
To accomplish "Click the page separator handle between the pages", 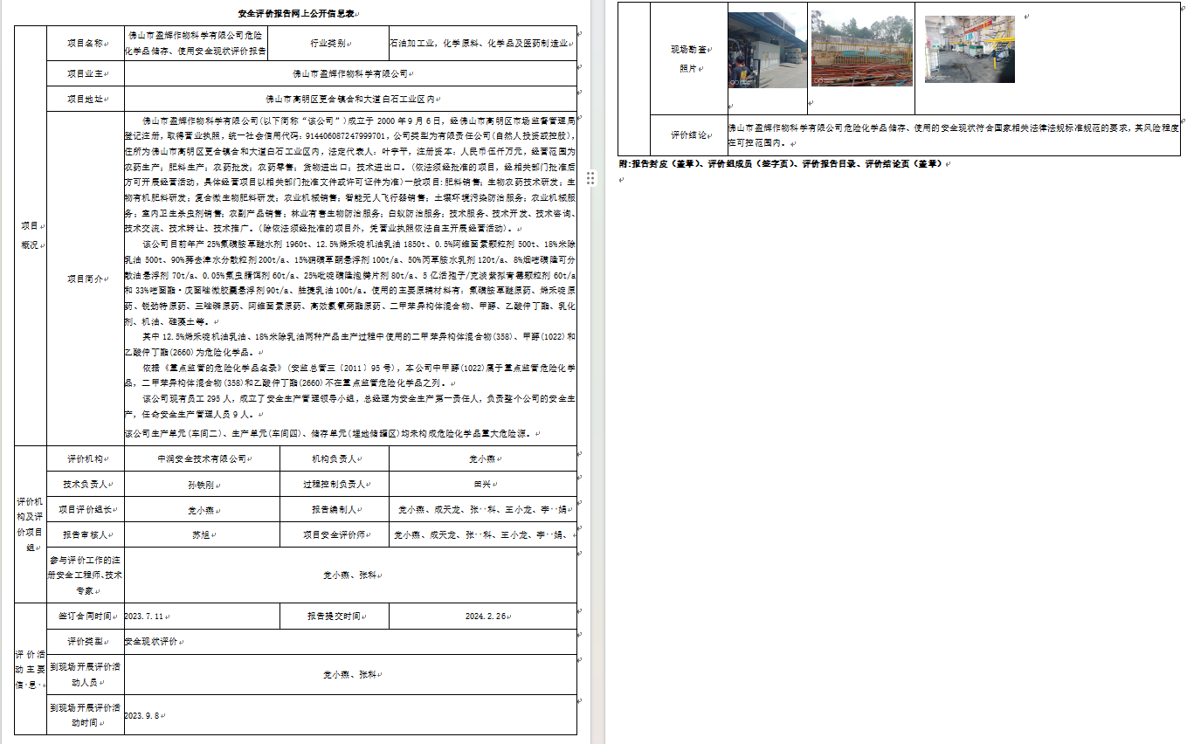I will click(x=591, y=178).
